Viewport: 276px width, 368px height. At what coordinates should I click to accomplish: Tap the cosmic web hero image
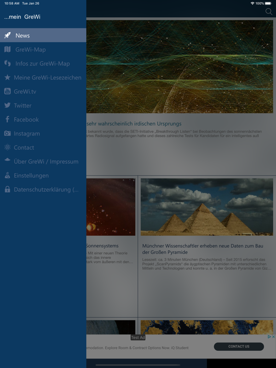coord(180,67)
